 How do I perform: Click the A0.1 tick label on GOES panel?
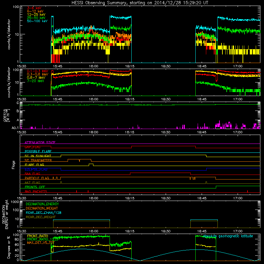[x=15, y=128]
